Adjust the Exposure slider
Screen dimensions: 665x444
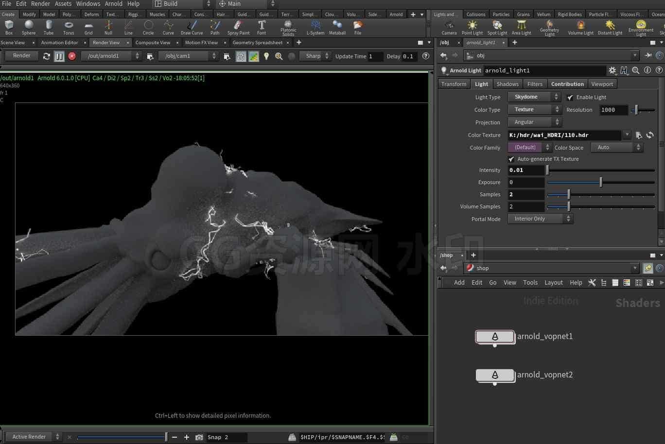click(x=601, y=182)
